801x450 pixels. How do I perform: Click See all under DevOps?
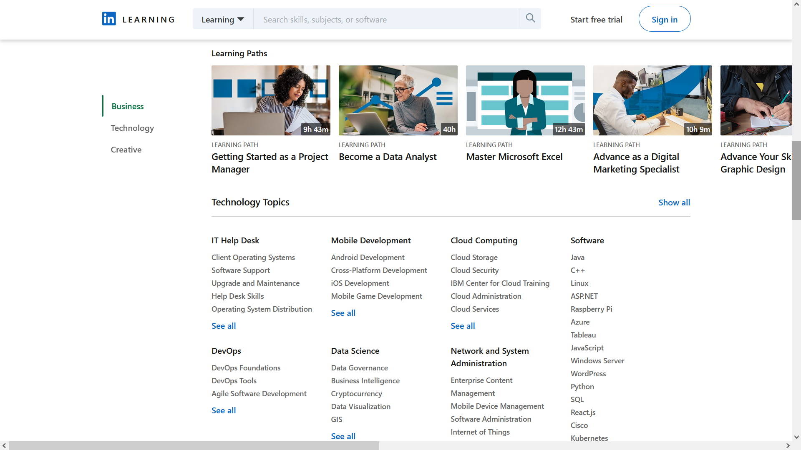pyautogui.click(x=224, y=410)
